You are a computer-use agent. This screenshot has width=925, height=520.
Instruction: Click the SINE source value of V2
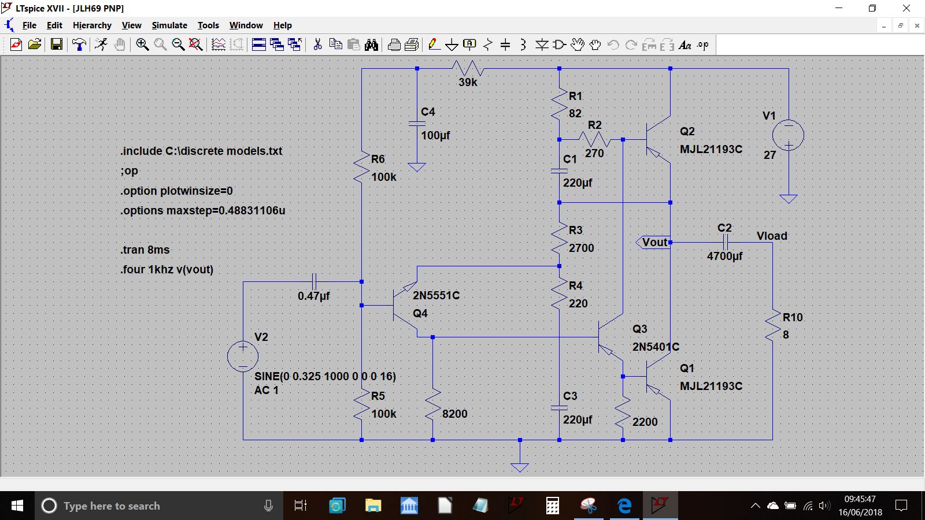click(325, 376)
